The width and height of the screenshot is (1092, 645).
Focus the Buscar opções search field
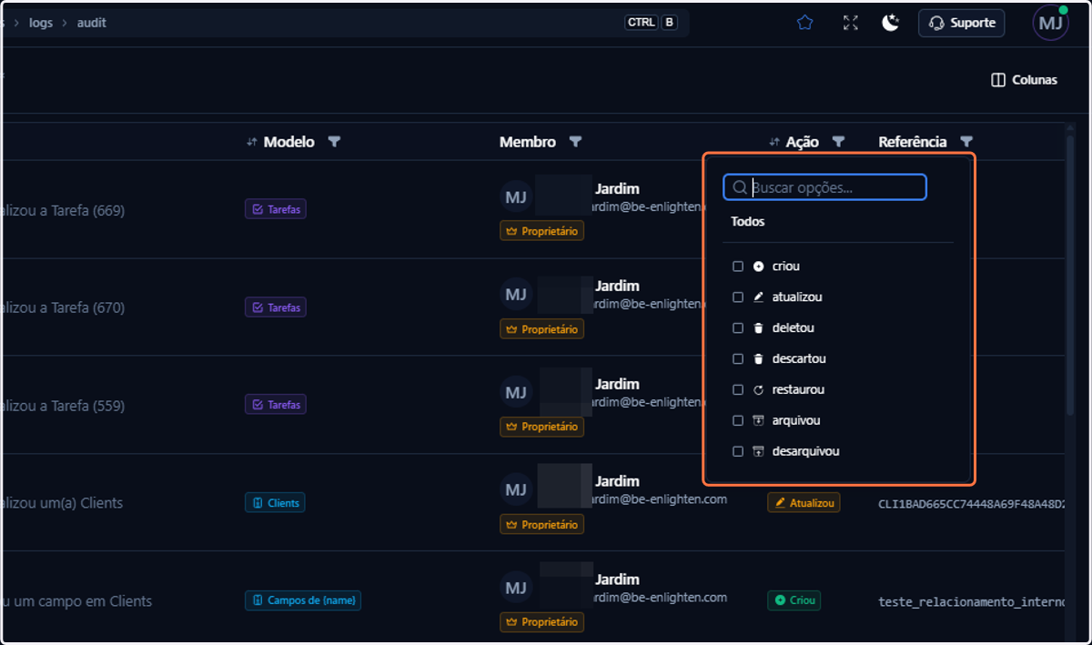click(825, 187)
